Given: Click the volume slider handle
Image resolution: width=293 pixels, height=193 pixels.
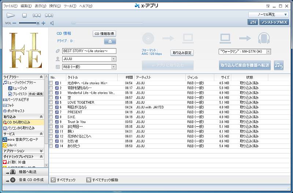Looking at the screenshot, I should (x=38, y=23).
